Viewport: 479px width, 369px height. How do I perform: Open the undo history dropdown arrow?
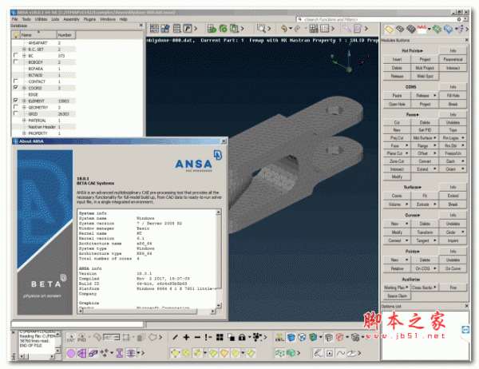tap(291, 29)
